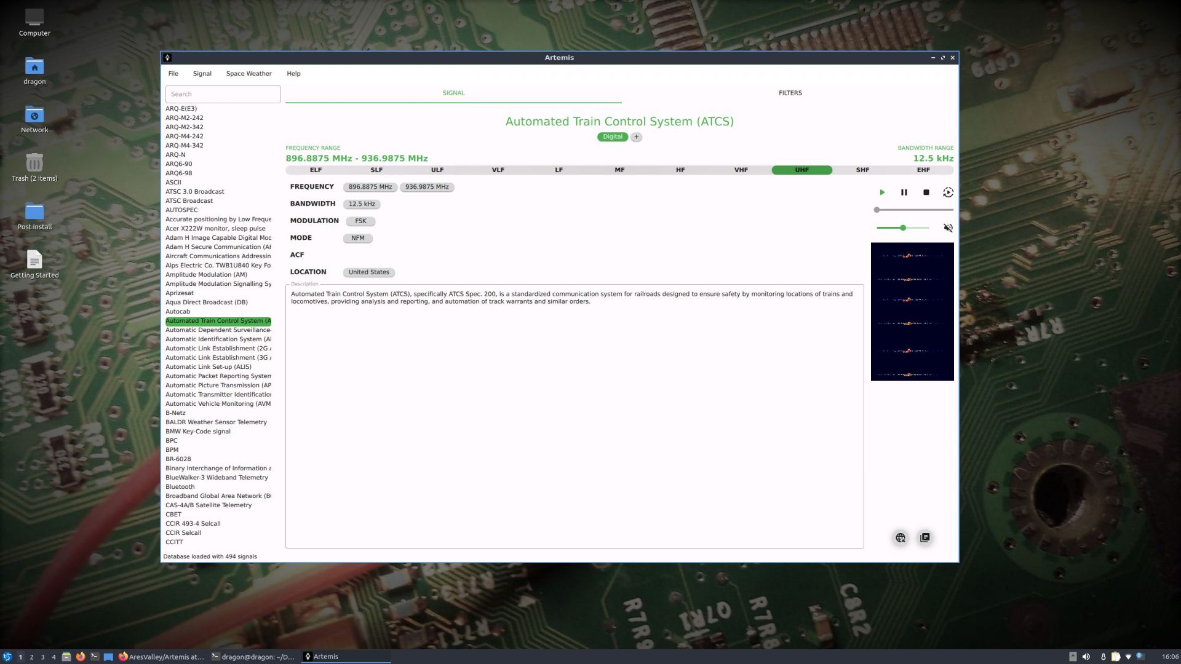Open the dragon@dragon terminal from the taskbar
This screenshot has height=664, width=1181.
coord(252,657)
